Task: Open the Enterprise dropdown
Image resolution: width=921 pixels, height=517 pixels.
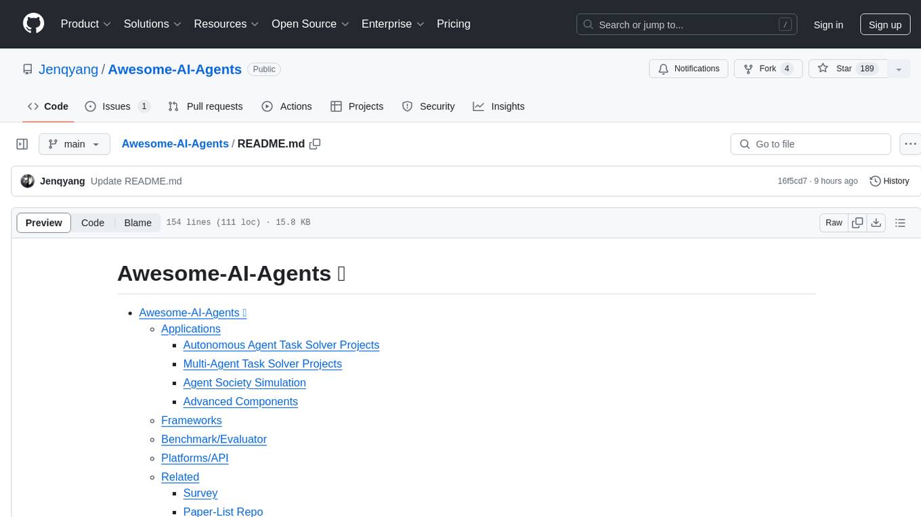Action: click(393, 24)
